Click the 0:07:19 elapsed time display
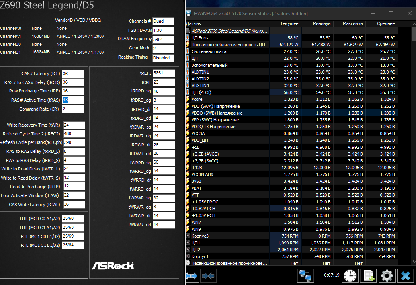 (x=332, y=275)
